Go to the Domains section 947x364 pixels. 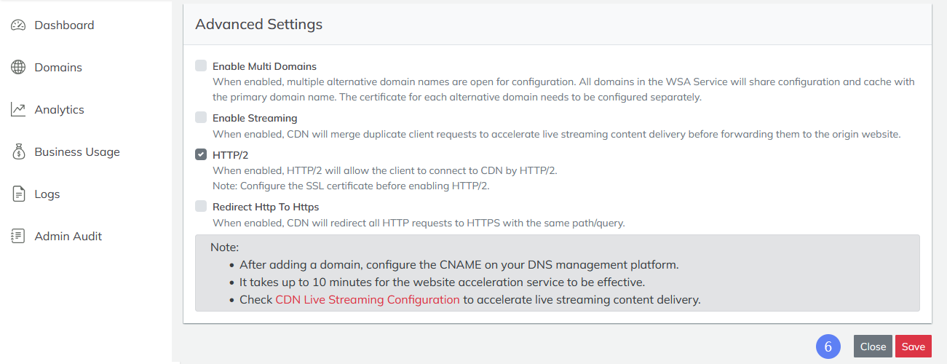[x=58, y=68]
